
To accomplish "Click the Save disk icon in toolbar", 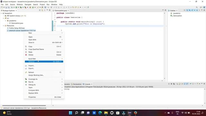I will [x=6, y=7].
